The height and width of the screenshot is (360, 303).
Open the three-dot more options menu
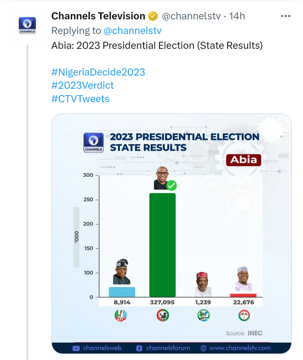pyautogui.click(x=285, y=16)
